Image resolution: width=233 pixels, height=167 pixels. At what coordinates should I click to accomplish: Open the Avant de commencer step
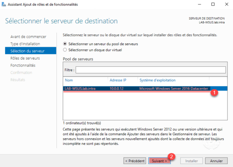28,37
